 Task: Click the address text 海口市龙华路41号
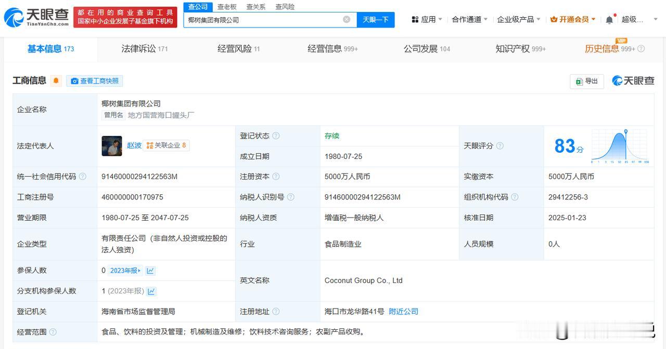point(354,312)
